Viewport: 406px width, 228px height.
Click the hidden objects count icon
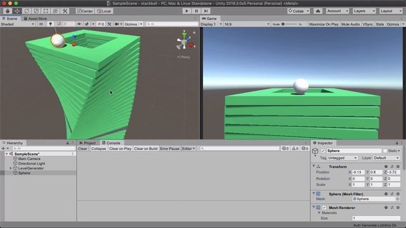(101, 24)
